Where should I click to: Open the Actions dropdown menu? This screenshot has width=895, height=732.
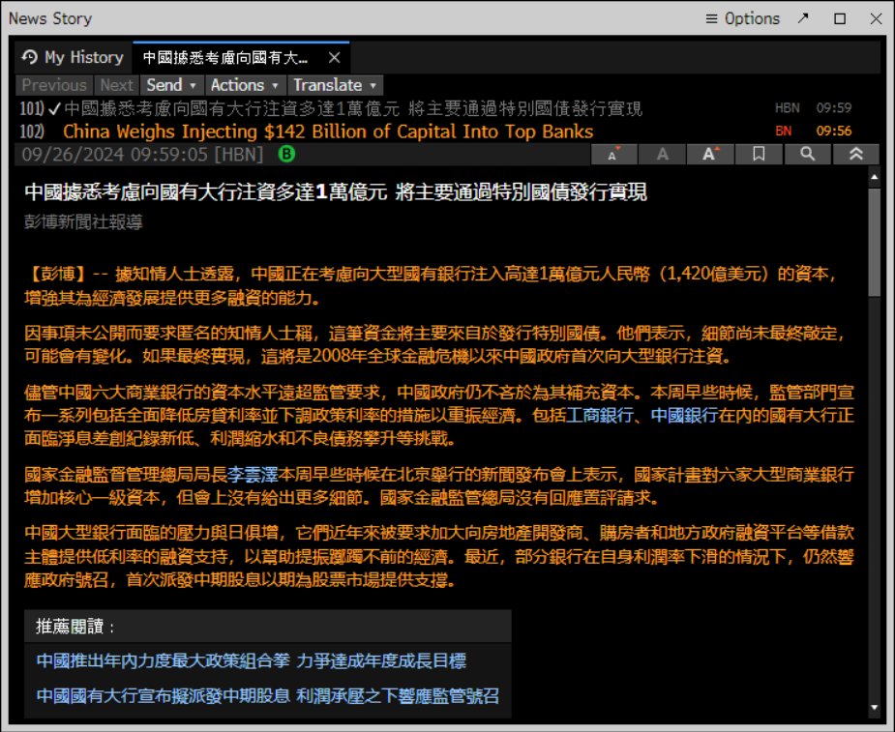[x=245, y=85]
